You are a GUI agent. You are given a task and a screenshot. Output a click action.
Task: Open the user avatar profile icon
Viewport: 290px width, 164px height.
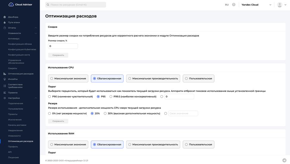coord(280,5)
